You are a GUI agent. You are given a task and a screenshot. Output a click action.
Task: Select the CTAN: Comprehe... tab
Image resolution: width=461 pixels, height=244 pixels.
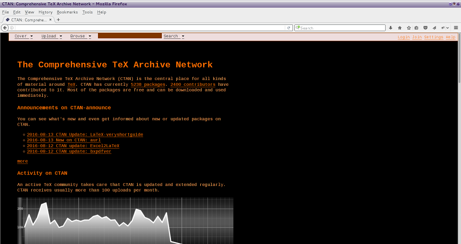[29, 20]
